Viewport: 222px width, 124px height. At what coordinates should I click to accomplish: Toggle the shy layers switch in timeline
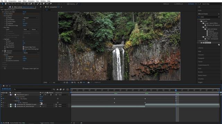click(58, 90)
